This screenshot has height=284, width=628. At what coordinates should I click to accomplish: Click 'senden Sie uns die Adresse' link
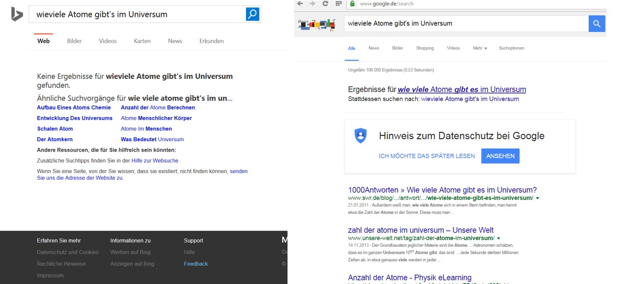(142, 175)
